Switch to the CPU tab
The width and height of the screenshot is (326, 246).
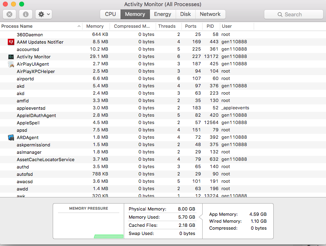[x=110, y=14]
